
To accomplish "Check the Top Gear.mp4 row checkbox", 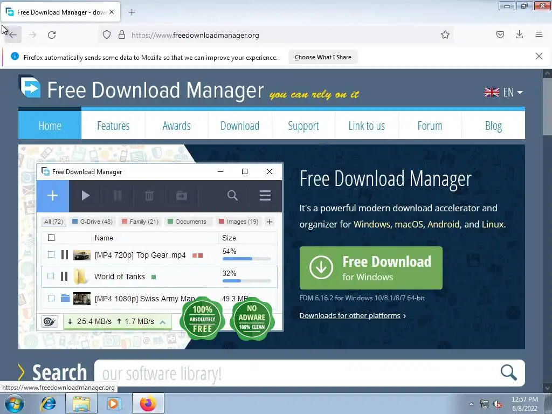I will point(51,254).
